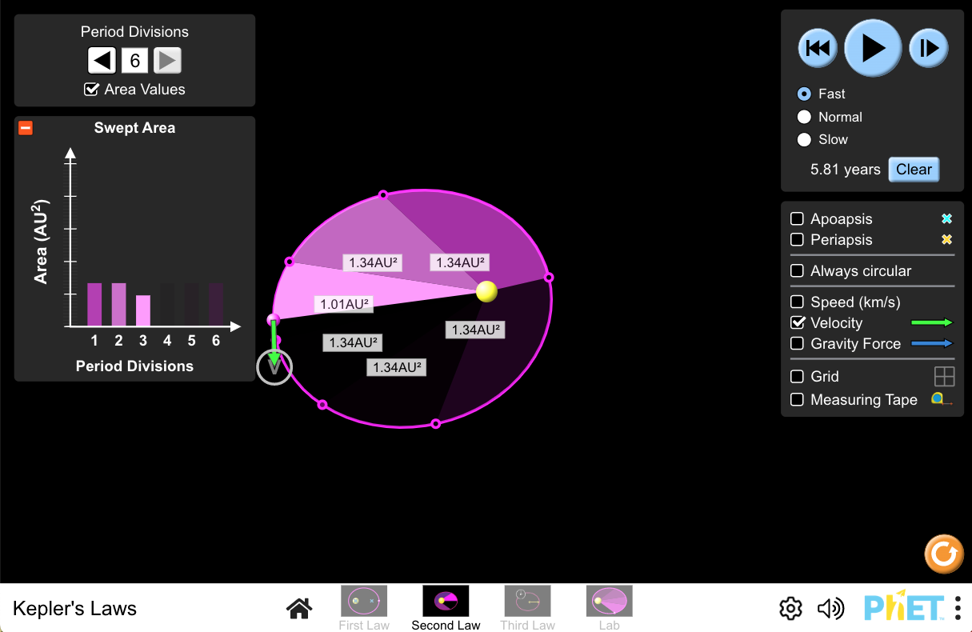Open the three-dot overflow menu
972x632 pixels.
pos(957,608)
